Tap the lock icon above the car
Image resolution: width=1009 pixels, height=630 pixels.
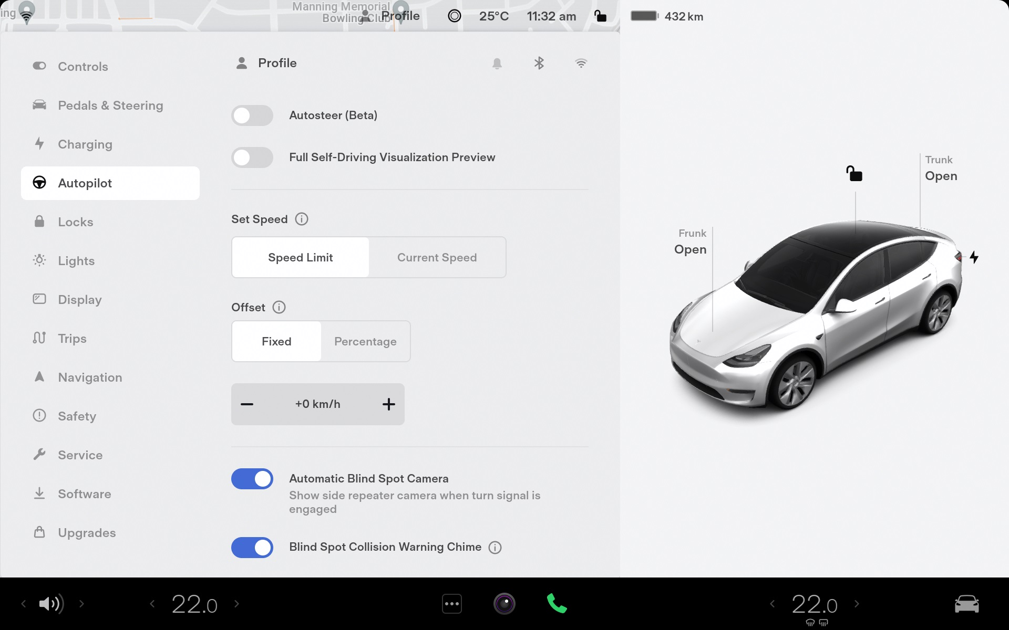pyautogui.click(x=854, y=173)
